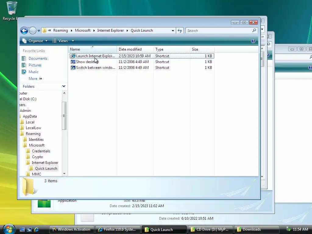Screen dimensions: 312x234
Task: Switch to Windows Activation taskbar button
Action: (71, 229)
